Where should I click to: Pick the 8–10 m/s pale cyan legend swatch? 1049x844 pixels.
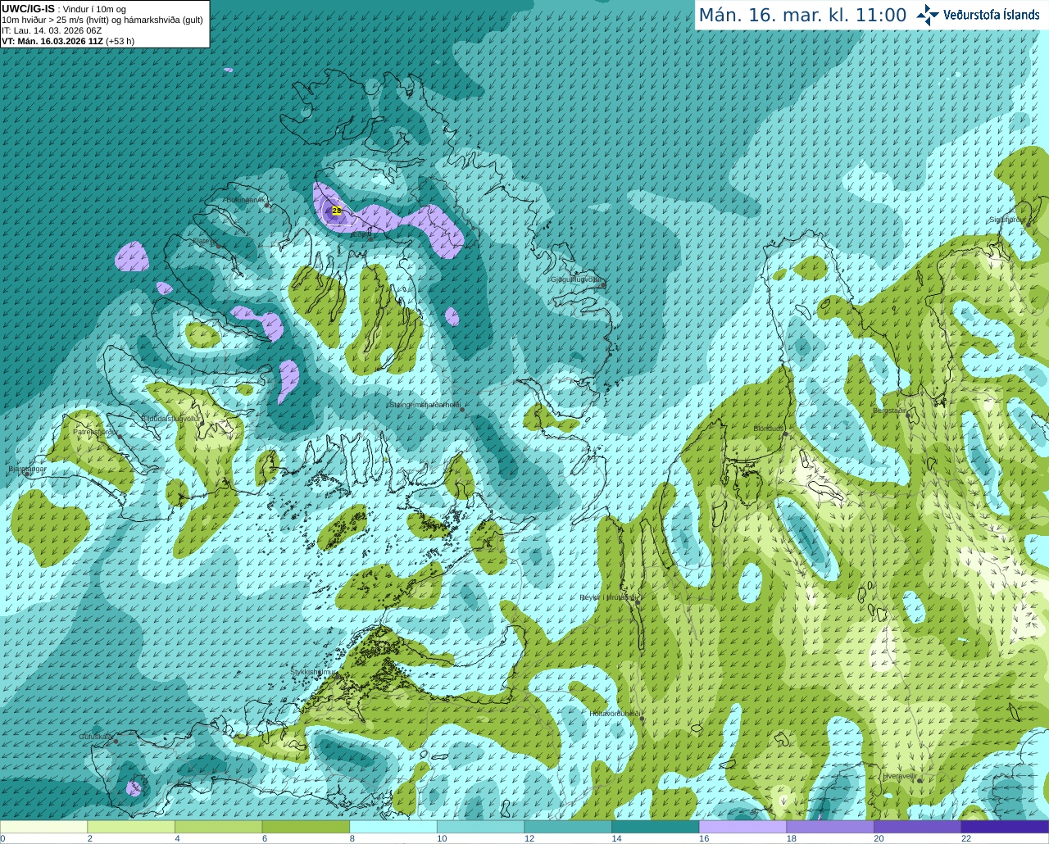click(x=393, y=827)
